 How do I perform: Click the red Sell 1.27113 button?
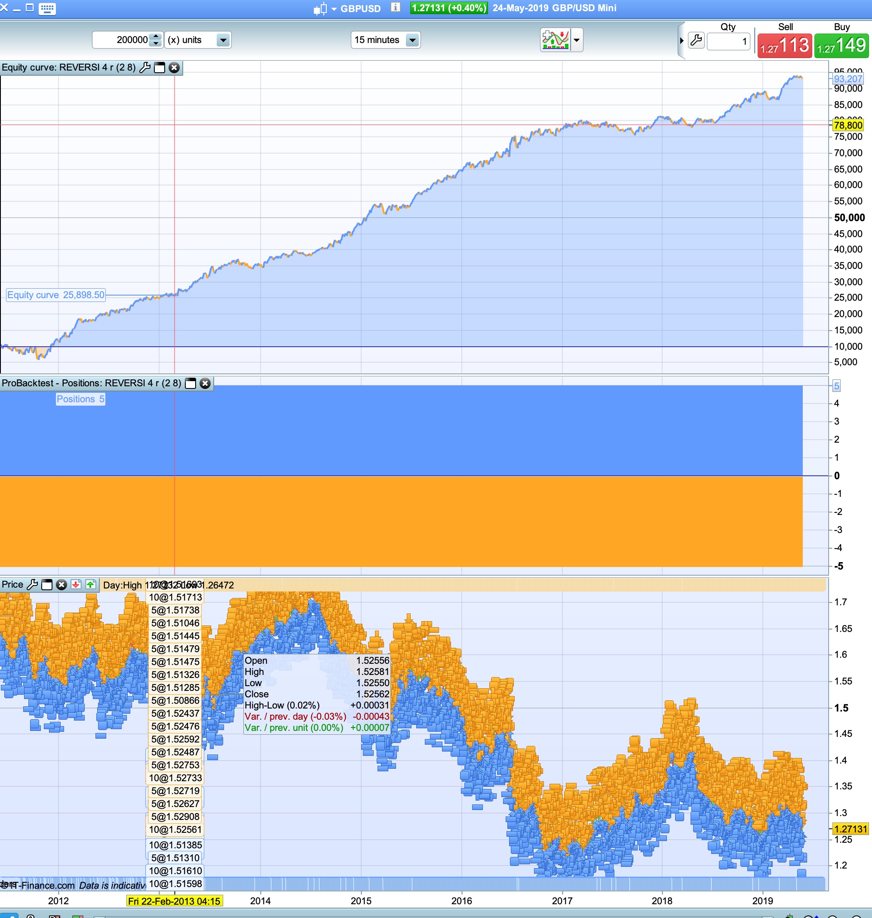click(x=785, y=46)
